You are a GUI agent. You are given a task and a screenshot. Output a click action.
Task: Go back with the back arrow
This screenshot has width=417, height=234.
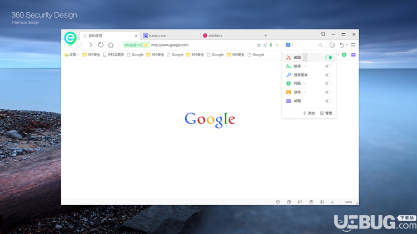[x=81, y=45]
